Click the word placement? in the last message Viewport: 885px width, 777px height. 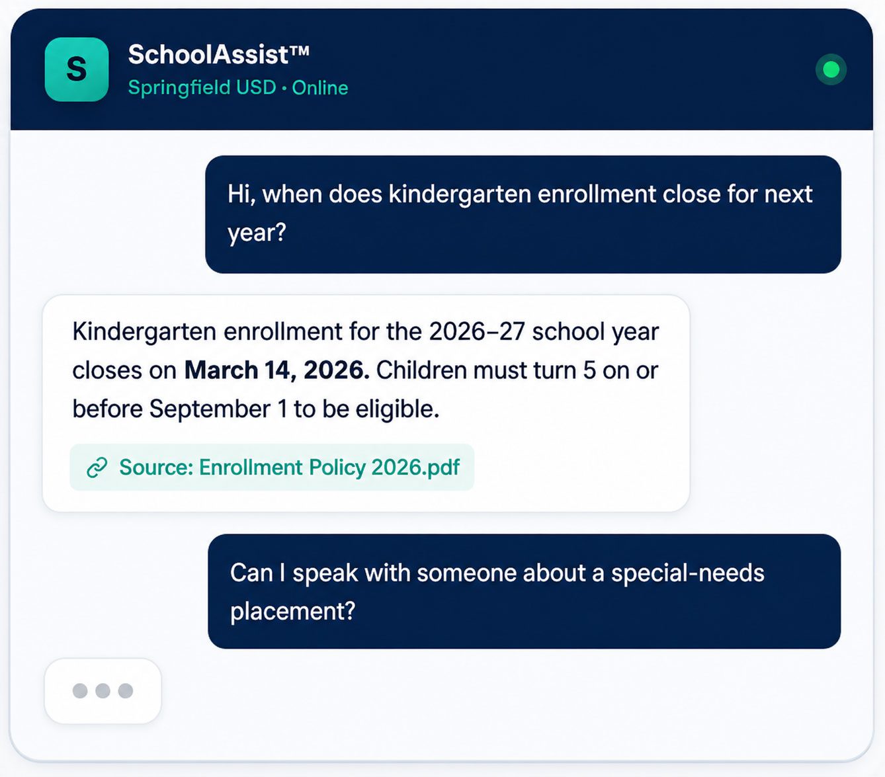[x=292, y=612]
